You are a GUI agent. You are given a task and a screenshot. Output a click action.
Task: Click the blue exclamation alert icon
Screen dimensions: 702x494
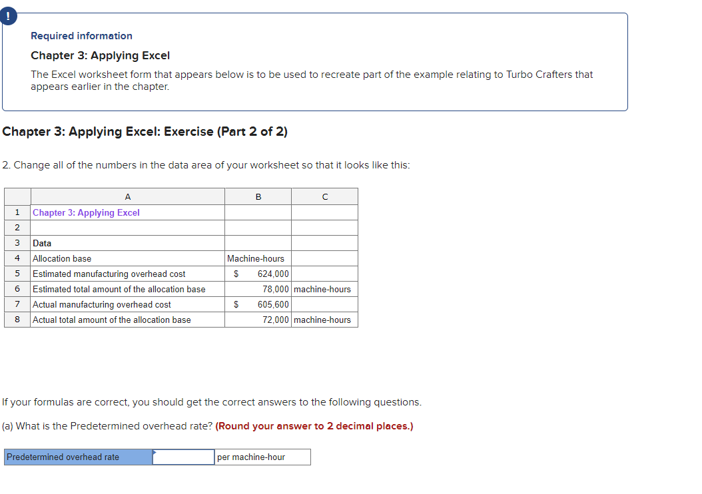point(8,15)
